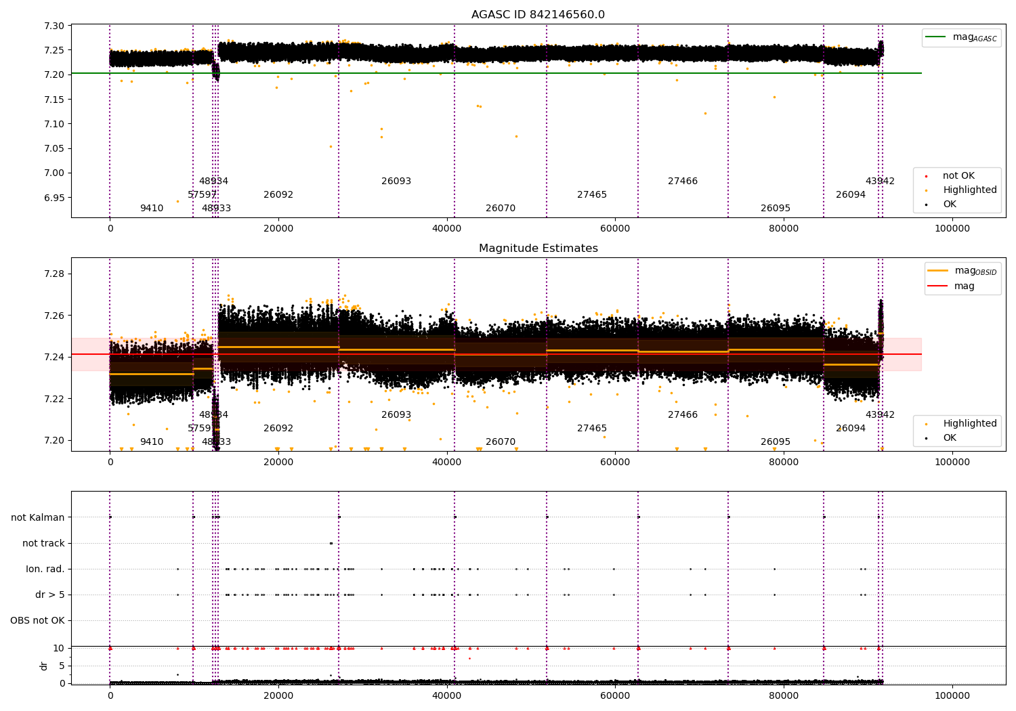Click OBSID label 27465 in the top plot
Viewport: 1016px width, 711px height.
(x=592, y=195)
